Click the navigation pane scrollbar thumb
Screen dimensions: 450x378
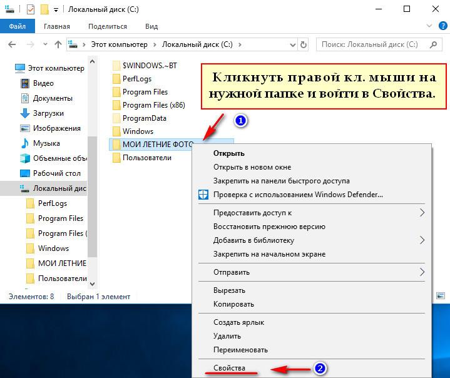92,197
